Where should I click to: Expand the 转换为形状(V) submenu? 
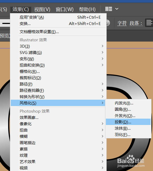[58, 97]
